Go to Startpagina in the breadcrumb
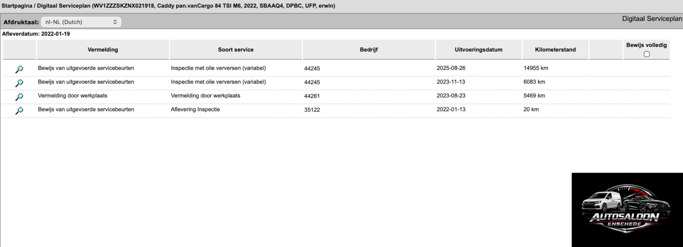 (x=17, y=6)
